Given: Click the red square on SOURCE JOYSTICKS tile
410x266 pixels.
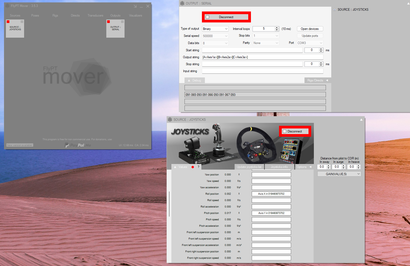Looking at the screenshot, I should (8, 22).
